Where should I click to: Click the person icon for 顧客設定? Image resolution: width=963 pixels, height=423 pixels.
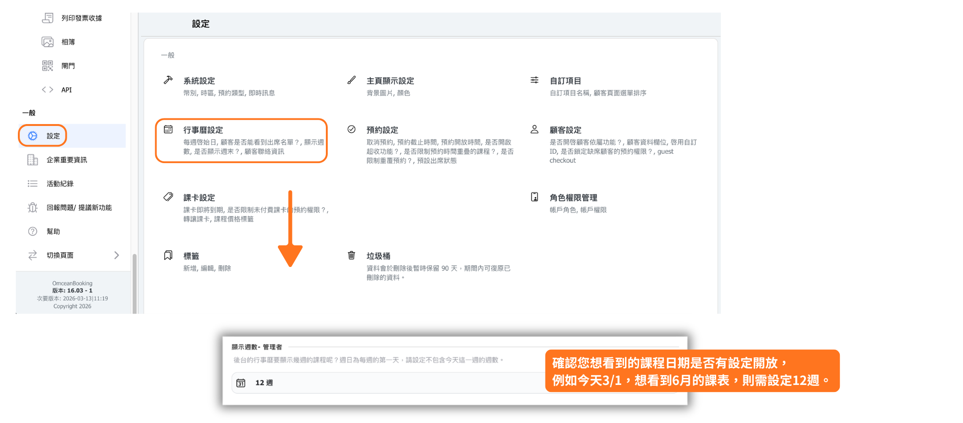tap(535, 129)
